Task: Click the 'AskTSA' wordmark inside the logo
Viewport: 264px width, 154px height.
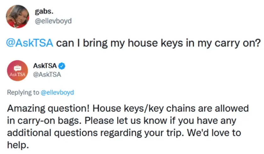Action: pos(17,74)
